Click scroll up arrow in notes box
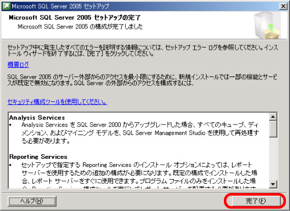The height and width of the screenshot is (211, 290). 273,117
